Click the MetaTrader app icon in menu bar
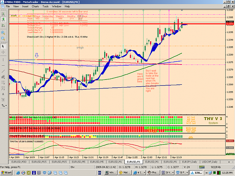Image resolution: width=235 pixels, height=176 pixels. click(x=3, y=6)
